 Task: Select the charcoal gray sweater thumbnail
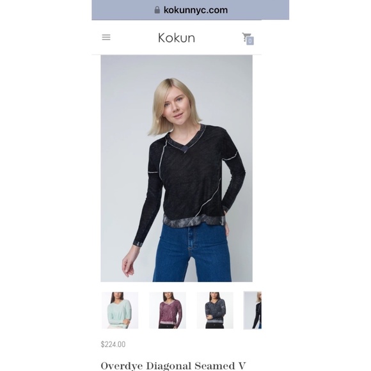(x=215, y=310)
